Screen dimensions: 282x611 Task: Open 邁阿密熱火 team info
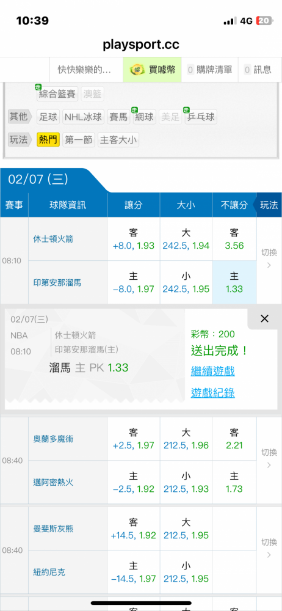click(53, 483)
